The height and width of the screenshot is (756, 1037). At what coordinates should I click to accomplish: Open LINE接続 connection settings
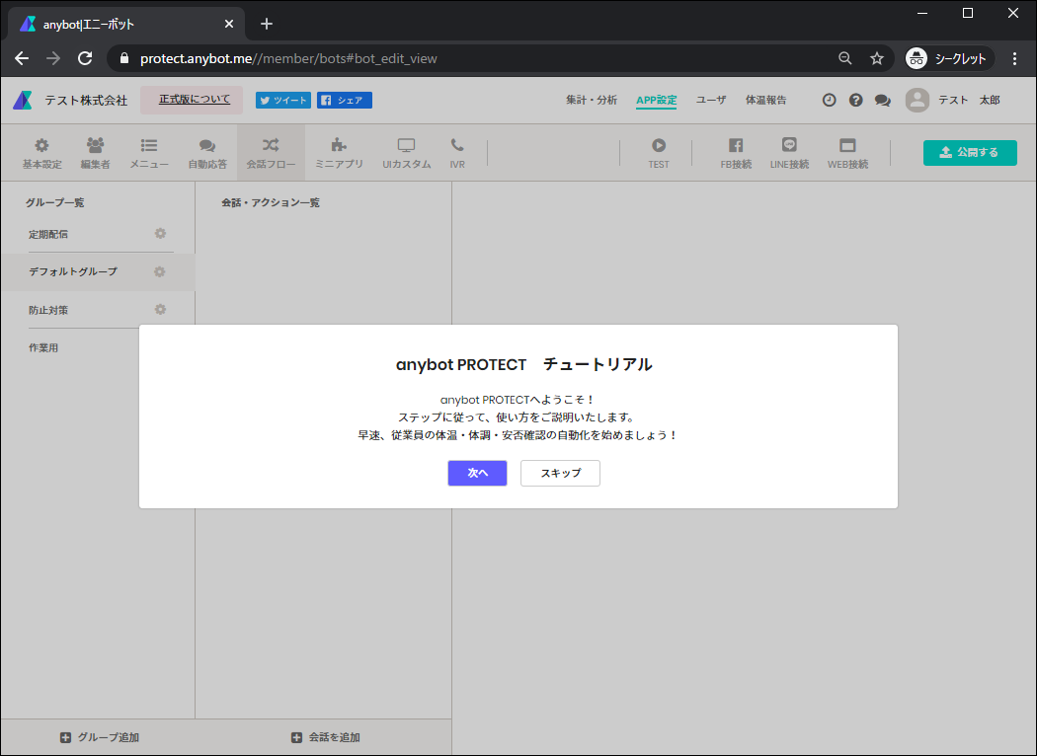pyautogui.click(x=789, y=152)
